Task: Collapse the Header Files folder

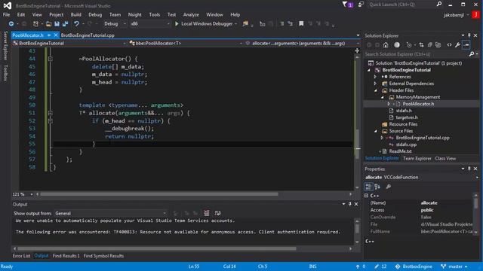Action: pyautogui.click(x=375, y=90)
